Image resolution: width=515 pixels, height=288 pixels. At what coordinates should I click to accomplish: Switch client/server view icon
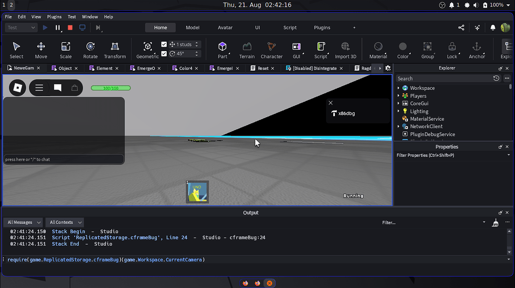point(83,27)
